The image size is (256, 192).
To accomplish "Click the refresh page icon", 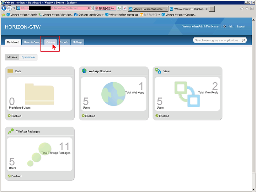I will [119, 8].
